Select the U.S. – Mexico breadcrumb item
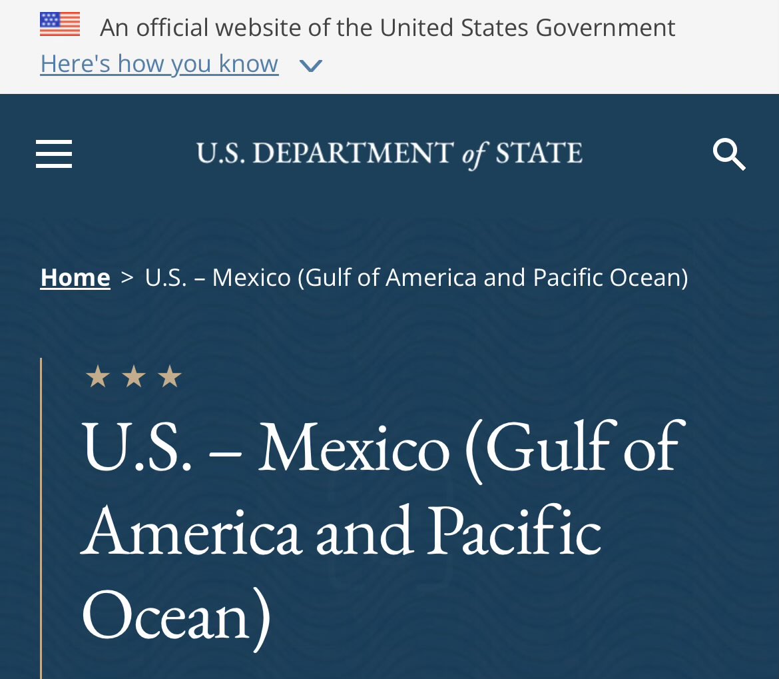The image size is (779, 679). pyautogui.click(x=416, y=277)
